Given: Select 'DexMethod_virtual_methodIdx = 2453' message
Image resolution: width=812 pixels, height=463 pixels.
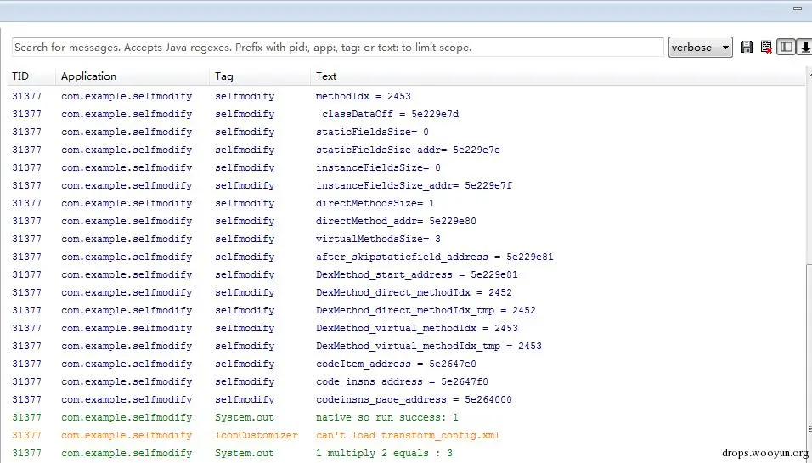Looking at the screenshot, I should (417, 328).
